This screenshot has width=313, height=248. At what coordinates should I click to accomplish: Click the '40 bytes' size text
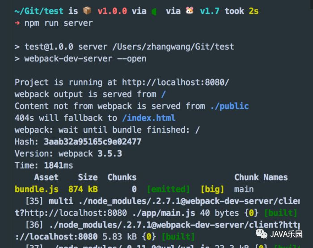pyautogui.click(x=220, y=213)
